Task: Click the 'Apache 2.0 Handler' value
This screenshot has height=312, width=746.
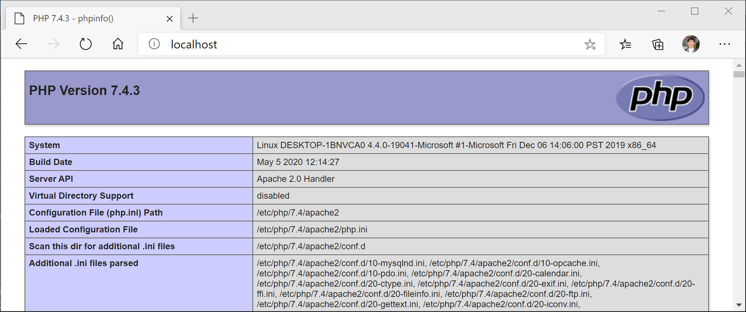Action: [x=296, y=179]
